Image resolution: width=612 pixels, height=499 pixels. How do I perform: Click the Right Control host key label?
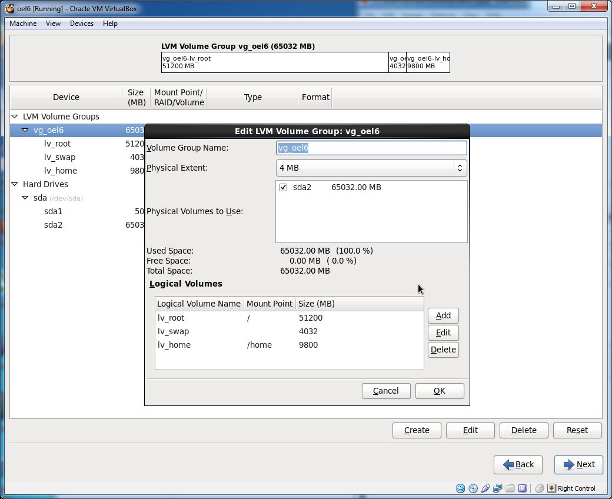[x=577, y=488]
